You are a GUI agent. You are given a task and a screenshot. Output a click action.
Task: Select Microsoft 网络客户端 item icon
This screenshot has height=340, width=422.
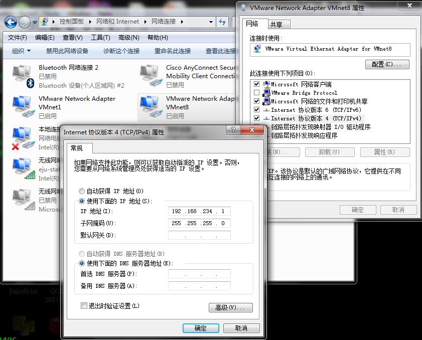[x=266, y=84]
